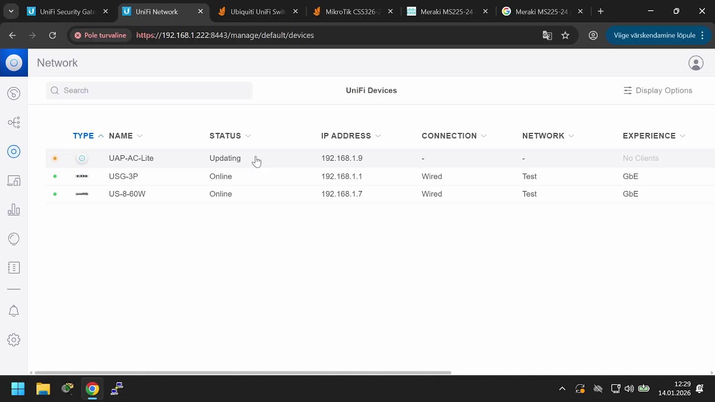Open the UAP-AC-Lite device row name
This screenshot has height=402, width=715.
(x=131, y=158)
